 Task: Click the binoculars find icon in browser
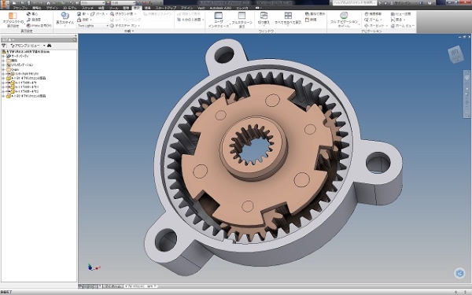[x=50, y=46]
